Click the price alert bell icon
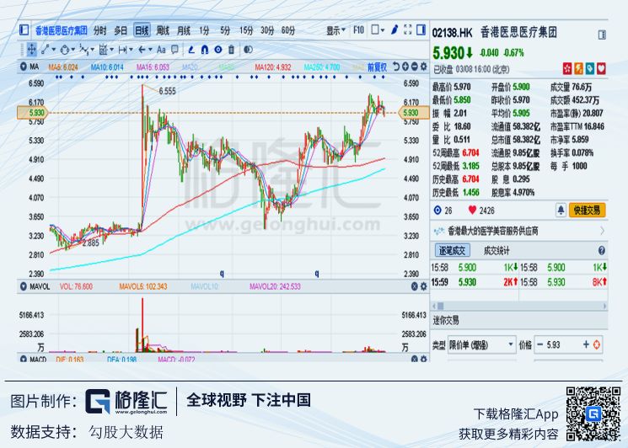 tap(561, 210)
